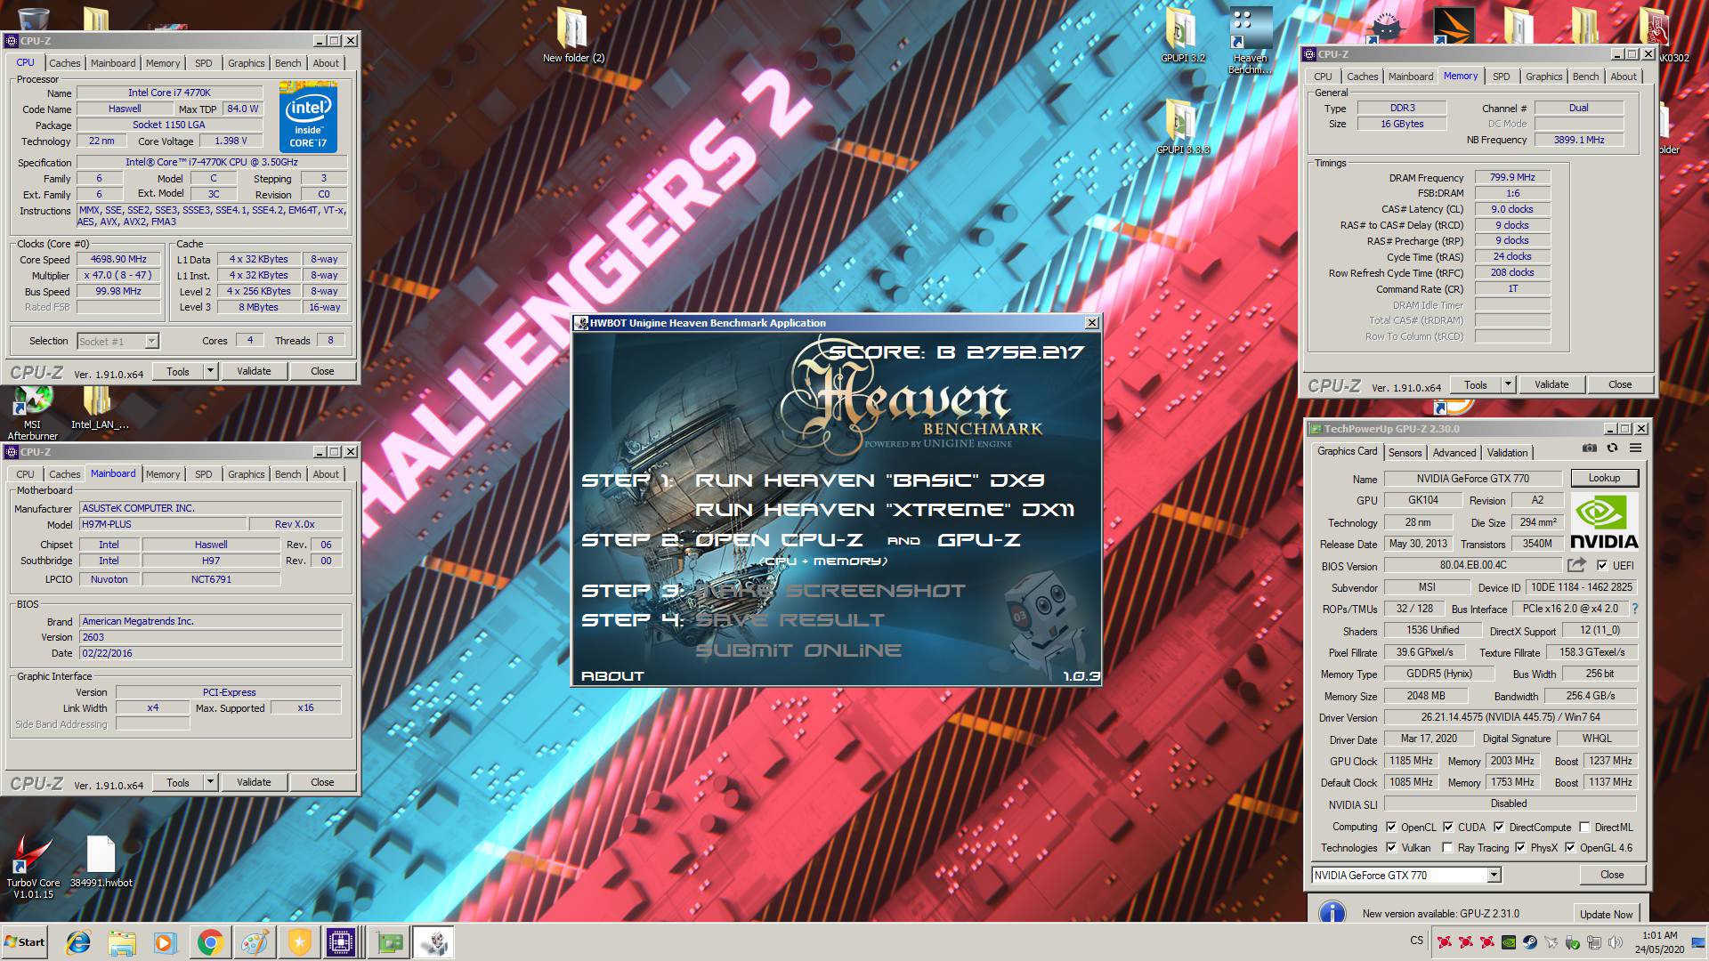The width and height of the screenshot is (1709, 961).
Task: Click Close button in GPU-Z window
Action: (1612, 875)
